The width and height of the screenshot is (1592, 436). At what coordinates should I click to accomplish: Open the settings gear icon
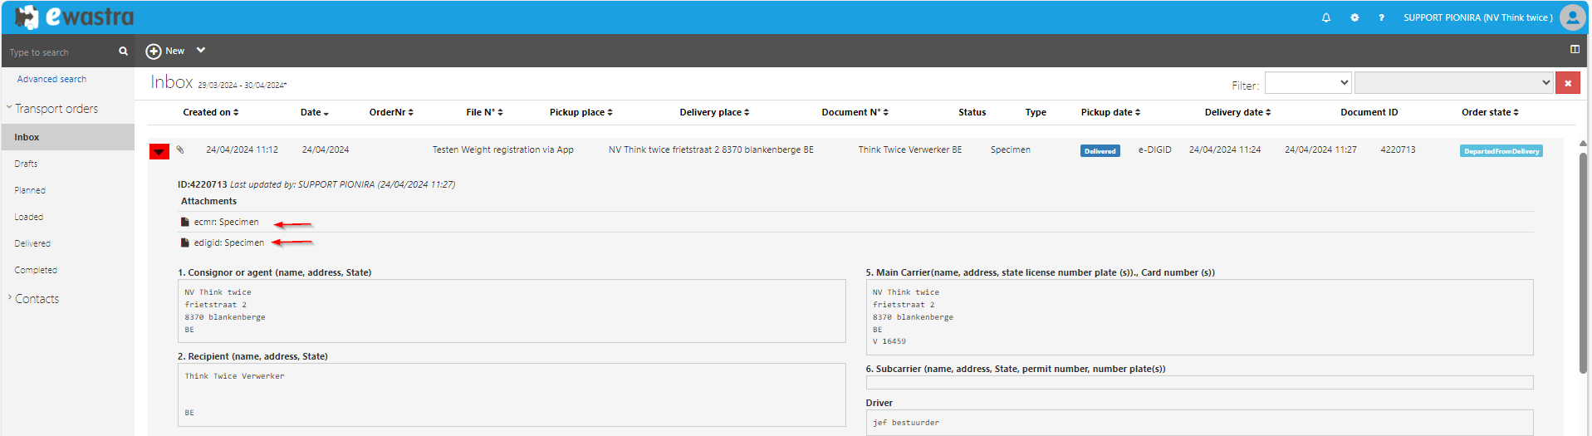click(1354, 17)
